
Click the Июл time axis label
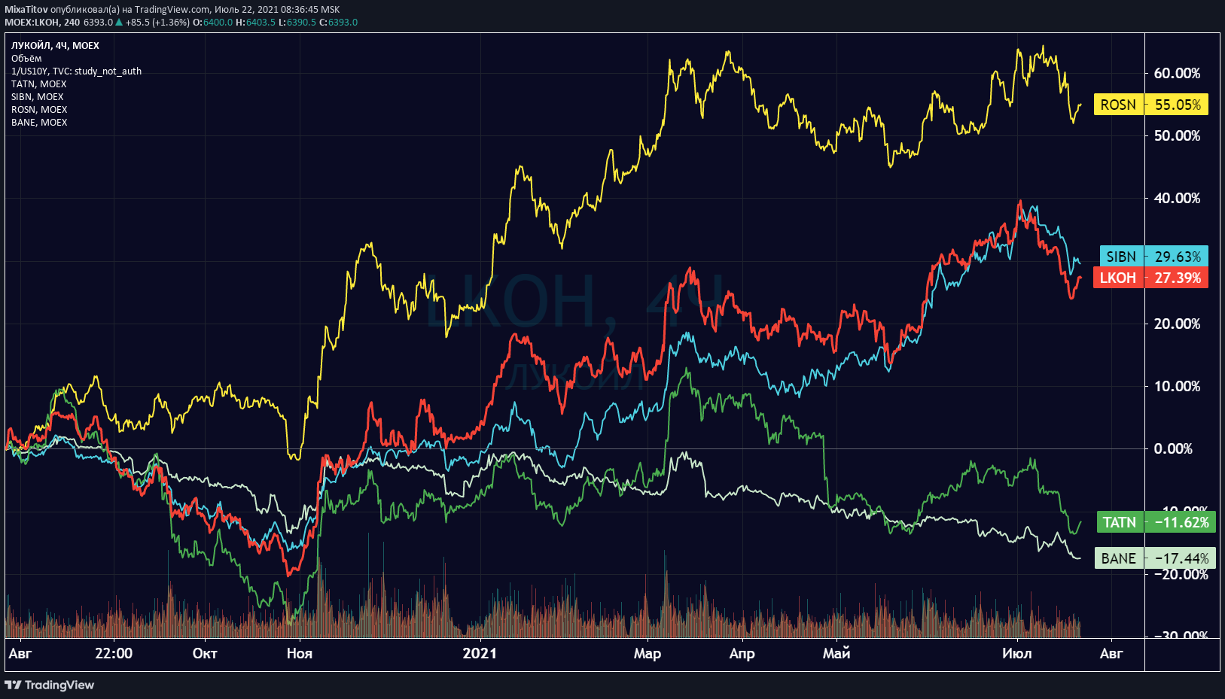[1017, 653]
